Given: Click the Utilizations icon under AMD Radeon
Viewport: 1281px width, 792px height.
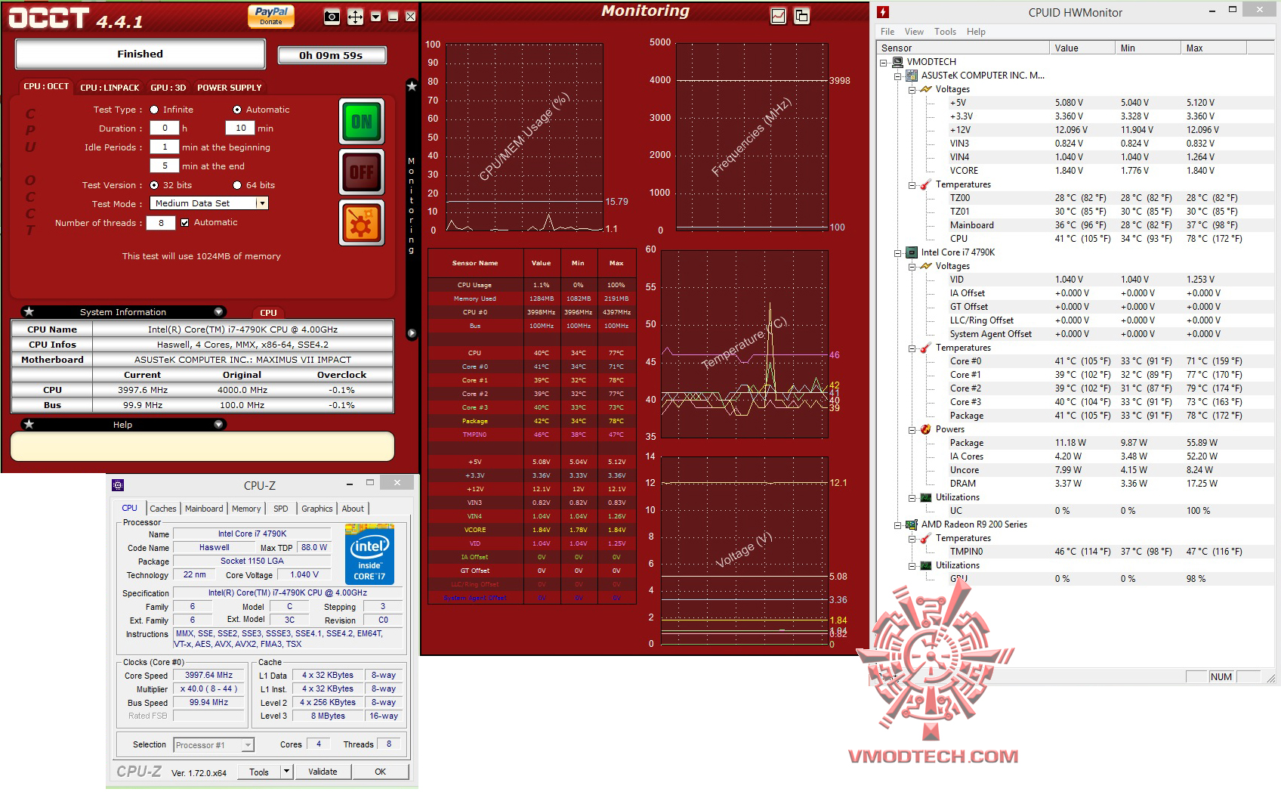Looking at the screenshot, I should [925, 565].
